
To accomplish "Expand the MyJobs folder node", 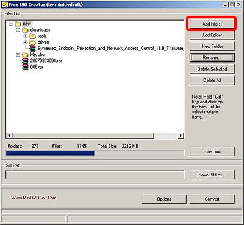I will coord(18,55).
